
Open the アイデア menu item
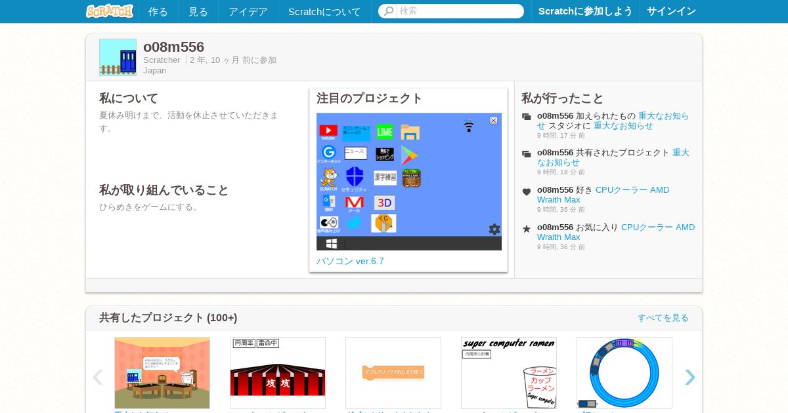(x=248, y=11)
